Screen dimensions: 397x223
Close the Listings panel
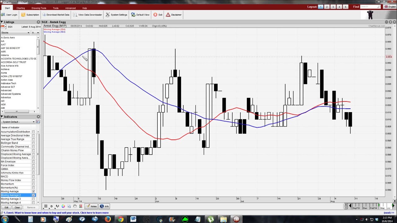[38, 22]
